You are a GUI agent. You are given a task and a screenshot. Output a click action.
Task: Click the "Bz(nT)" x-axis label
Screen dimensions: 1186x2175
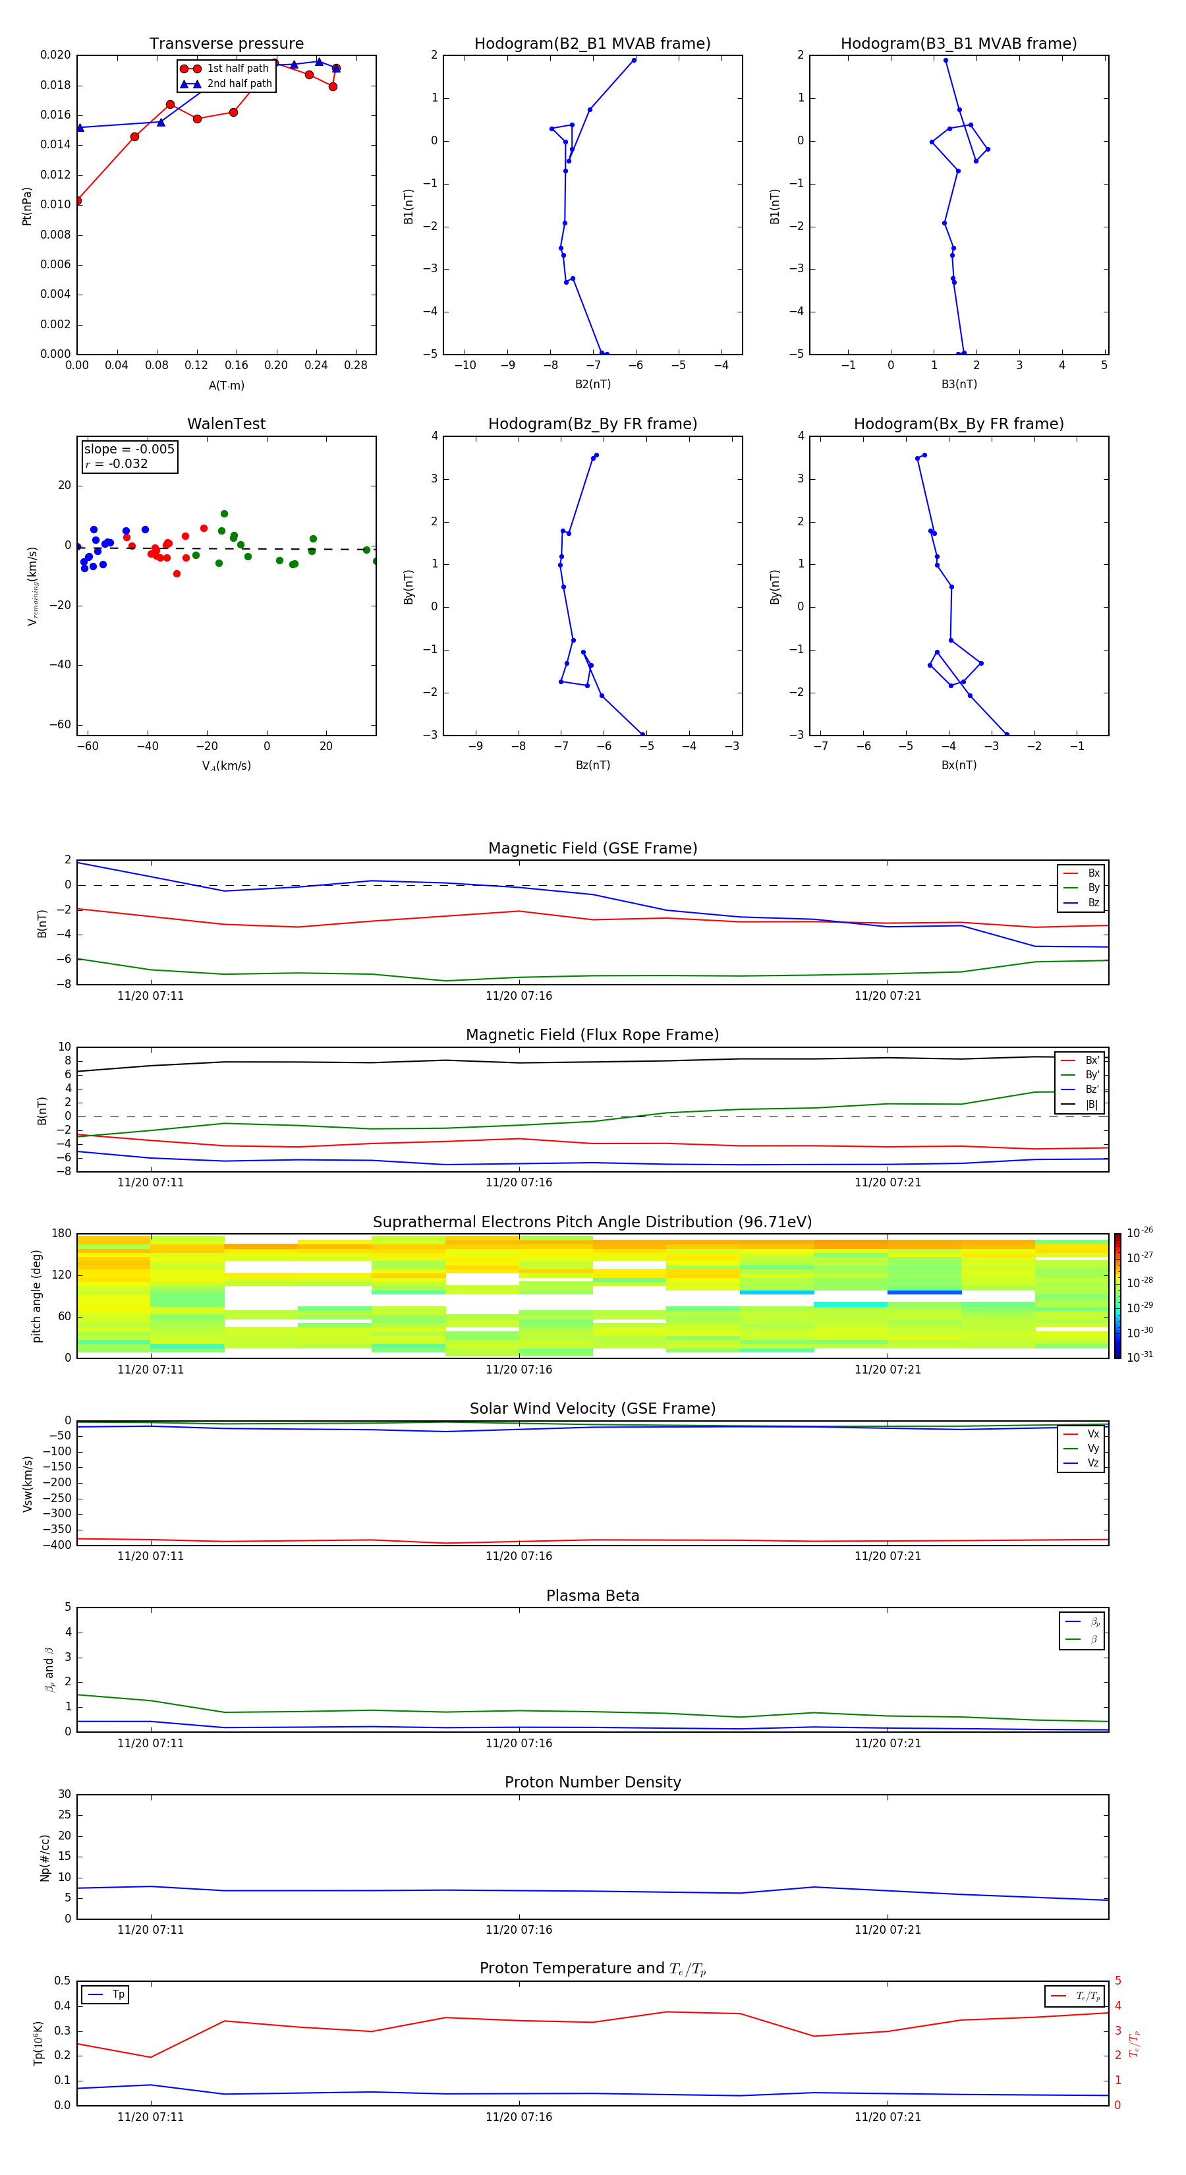[x=592, y=766]
